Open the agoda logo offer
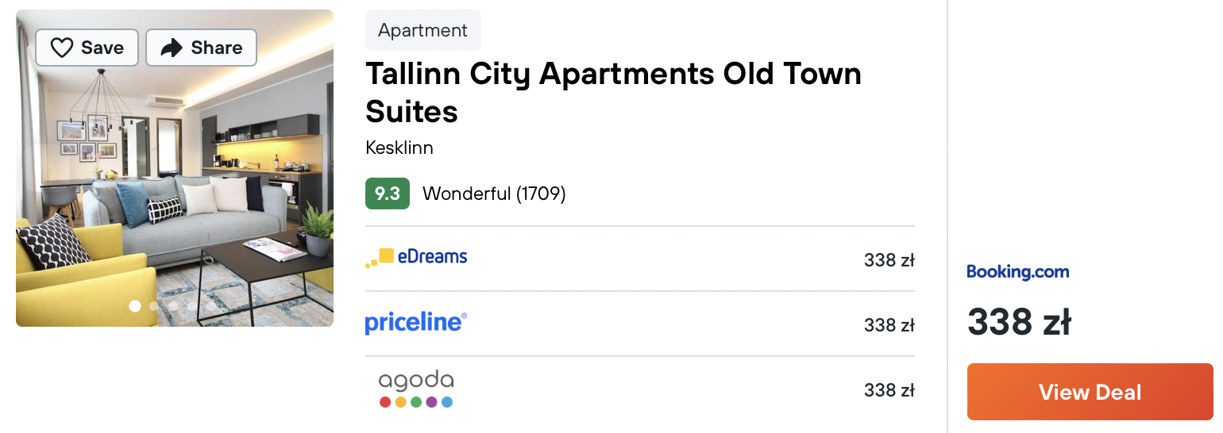This screenshot has width=1223, height=433. [x=416, y=389]
